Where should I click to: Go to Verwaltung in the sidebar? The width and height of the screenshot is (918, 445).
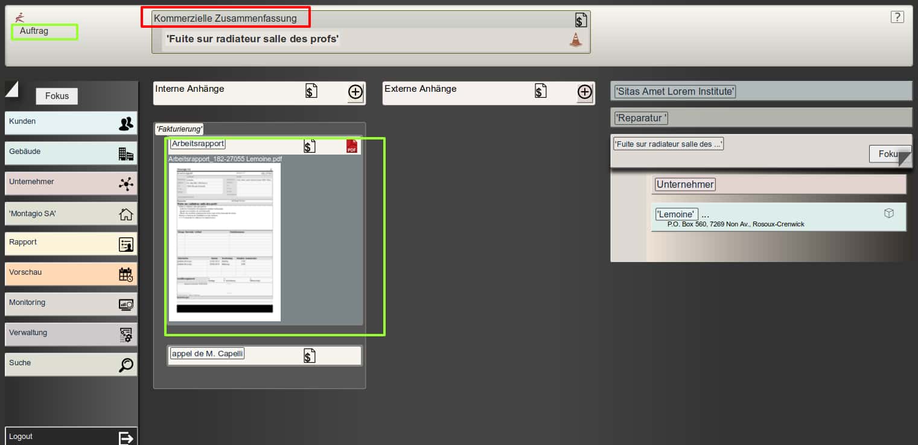(x=71, y=334)
